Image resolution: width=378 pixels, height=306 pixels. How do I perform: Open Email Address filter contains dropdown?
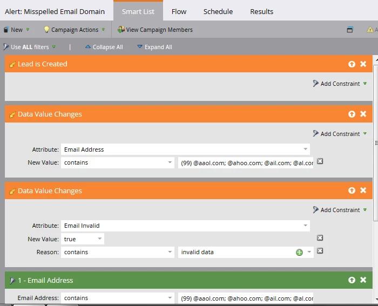click(x=118, y=298)
